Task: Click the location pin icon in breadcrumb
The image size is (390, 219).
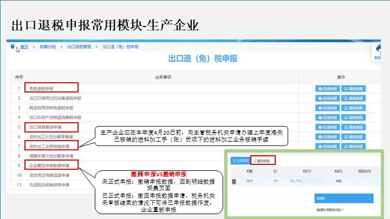Action: tap(12, 47)
